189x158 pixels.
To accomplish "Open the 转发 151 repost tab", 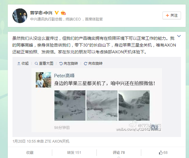I will pyautogui.click(x=74, y=153).
